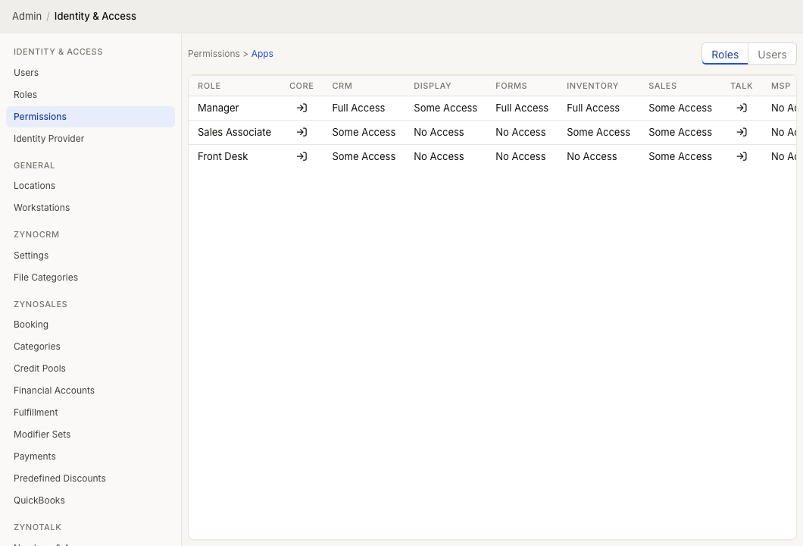
Task: Select Permissions in the sidebar
Action: (x=90, y=117)
